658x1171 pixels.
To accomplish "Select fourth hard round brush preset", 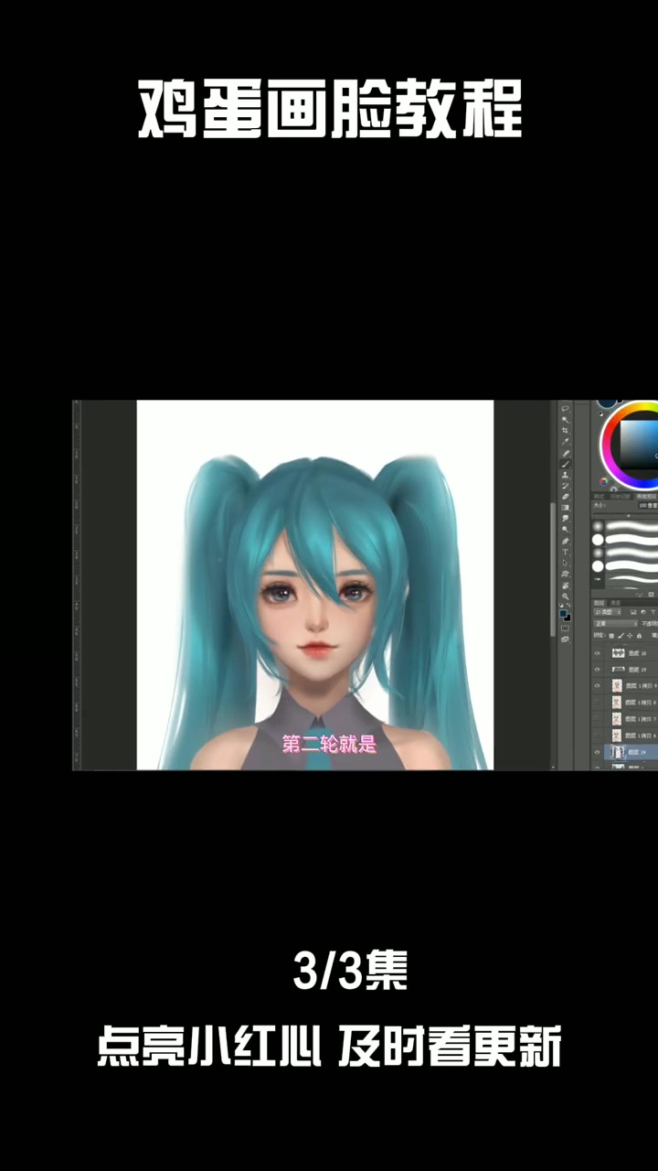I will coord(598,566).
